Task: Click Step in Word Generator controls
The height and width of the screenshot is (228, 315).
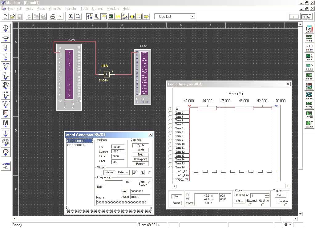Action: click(140, 154)
